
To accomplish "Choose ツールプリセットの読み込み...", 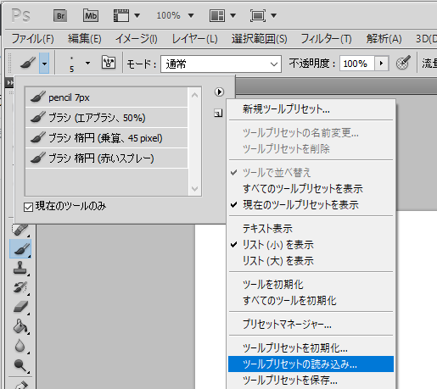I will pos(311,364).
